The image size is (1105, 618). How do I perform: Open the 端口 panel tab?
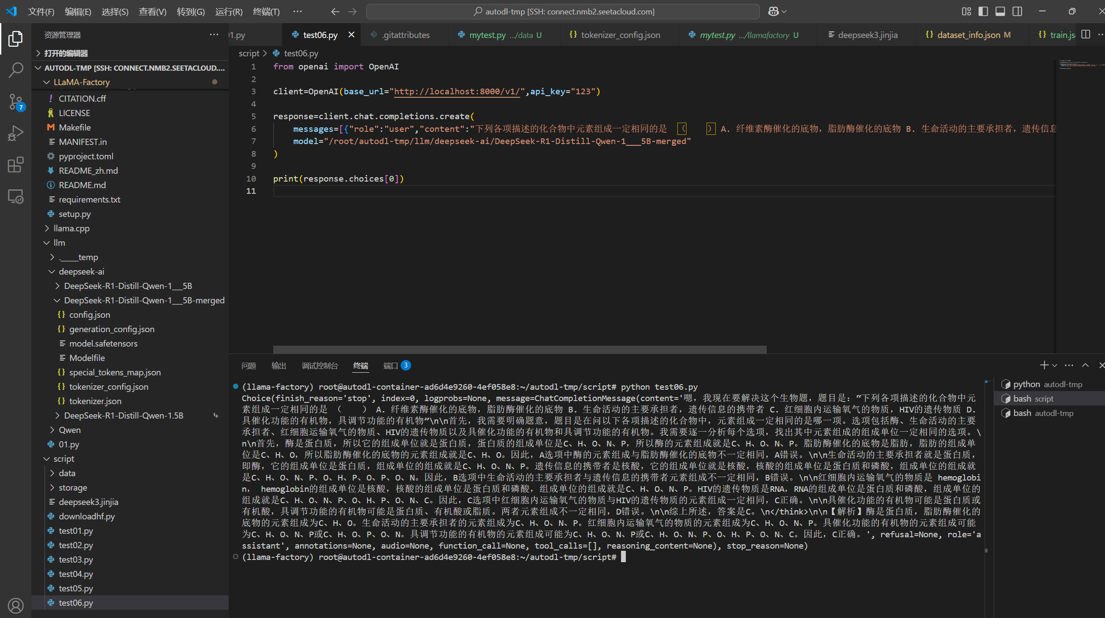point(396,365)
